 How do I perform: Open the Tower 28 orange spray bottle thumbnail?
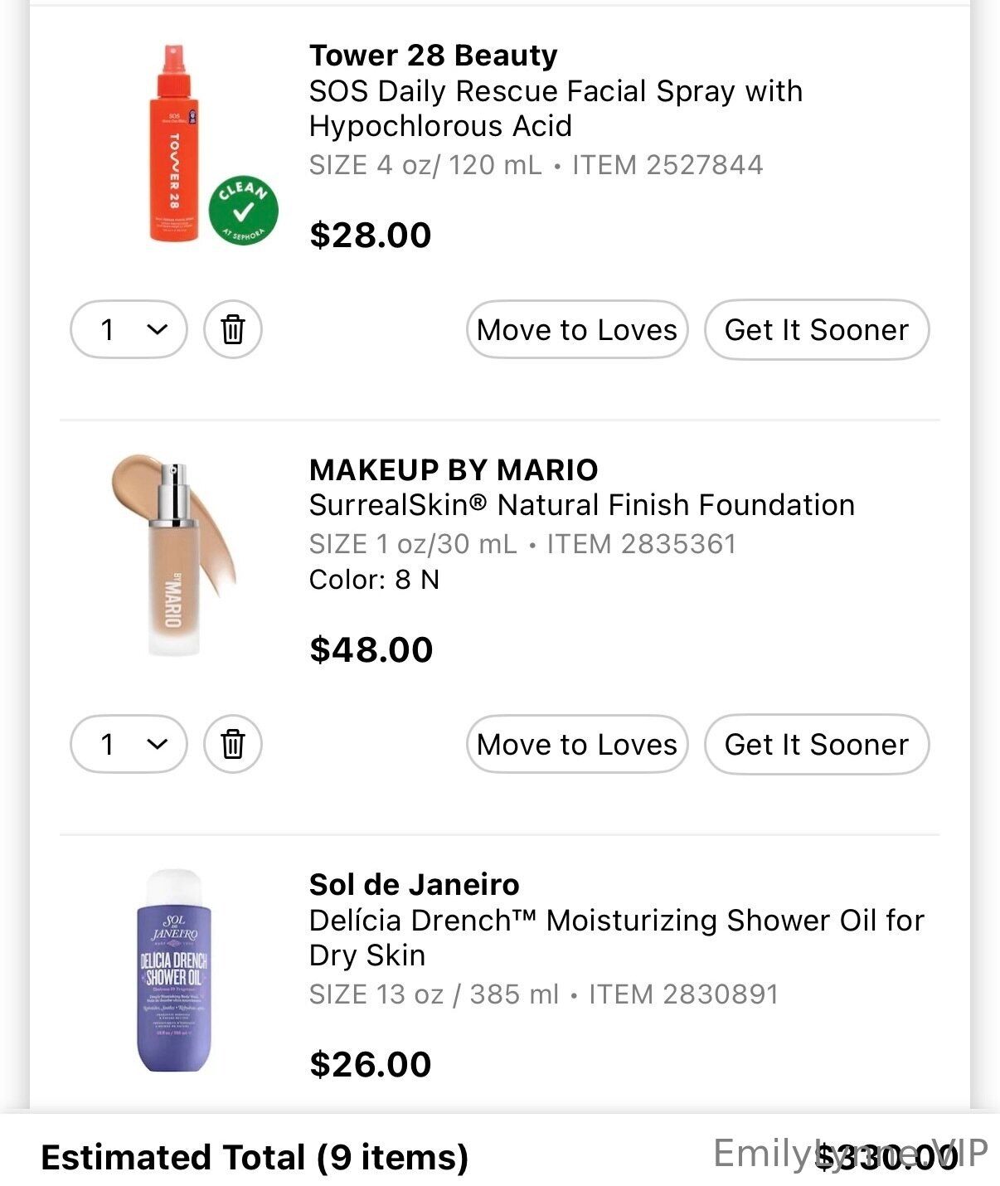click(173, 143)
